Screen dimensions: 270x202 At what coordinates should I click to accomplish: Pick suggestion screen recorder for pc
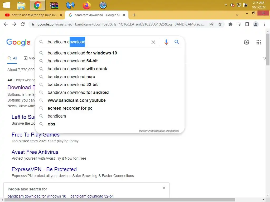[110, 108]
